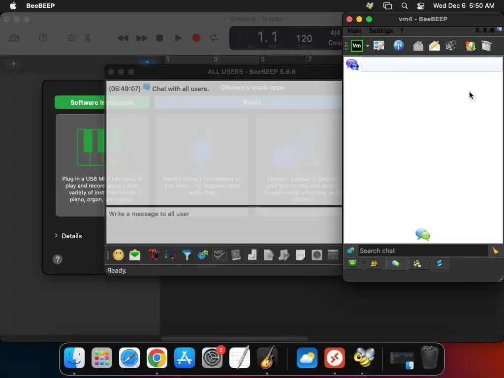Screen dimensions: 504x378
Task: Click the 120 tempo value in GarageBand display
Action: 304,38
